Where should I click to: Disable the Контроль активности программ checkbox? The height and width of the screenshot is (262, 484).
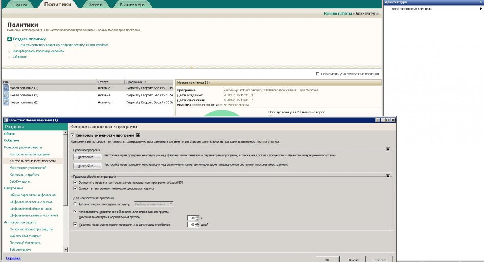pyautogui.click(x=73, y=135)
